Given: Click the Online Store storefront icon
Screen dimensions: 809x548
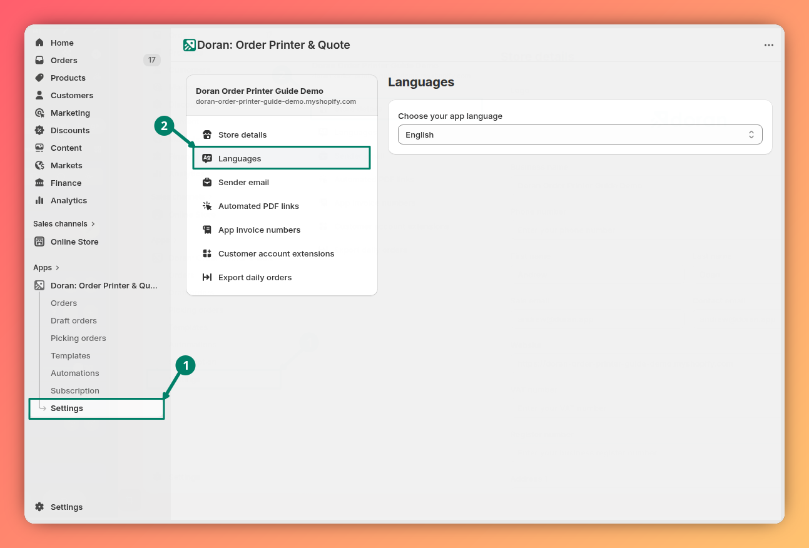Looking at the screenshot, I should pos(39,241).
